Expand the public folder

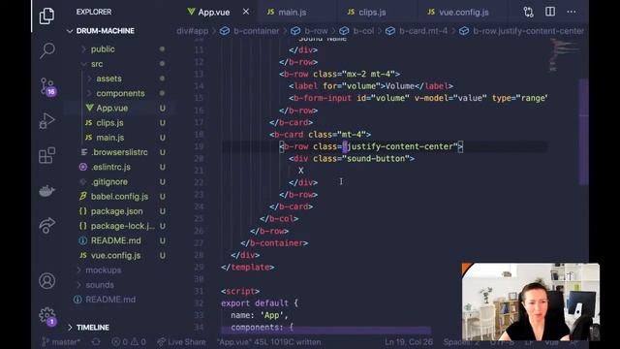(103, 49)
